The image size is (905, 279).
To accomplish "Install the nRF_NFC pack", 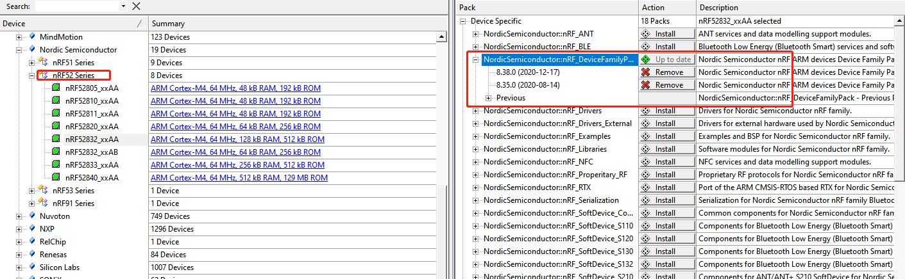I will click(667, 162).
